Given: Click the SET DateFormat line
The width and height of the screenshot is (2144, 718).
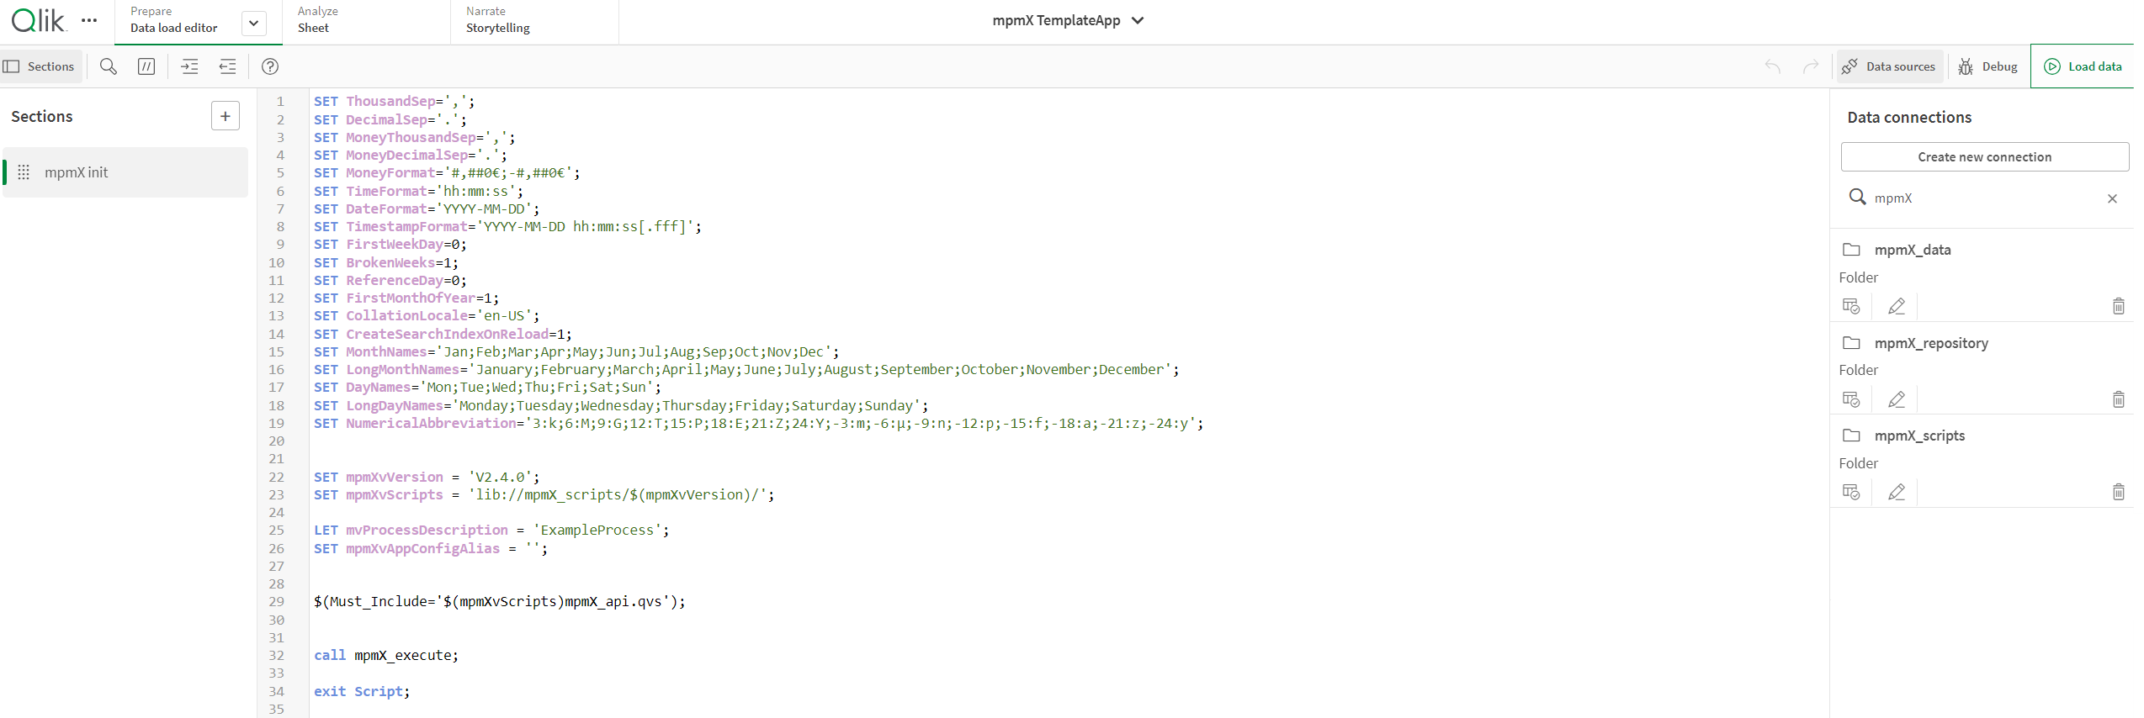Looking at the screenshot, I should point(427,209).
